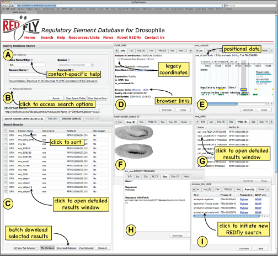Image resolution: width=278 pixels, height=256 pixels.
Task: Click left tab-scroll arrow in Cp36_DRR window
Action: (116, 50)
